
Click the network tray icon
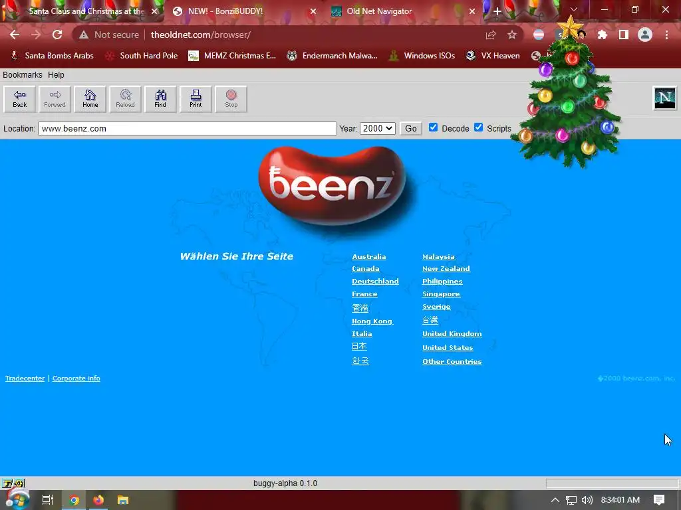point(571,500)
